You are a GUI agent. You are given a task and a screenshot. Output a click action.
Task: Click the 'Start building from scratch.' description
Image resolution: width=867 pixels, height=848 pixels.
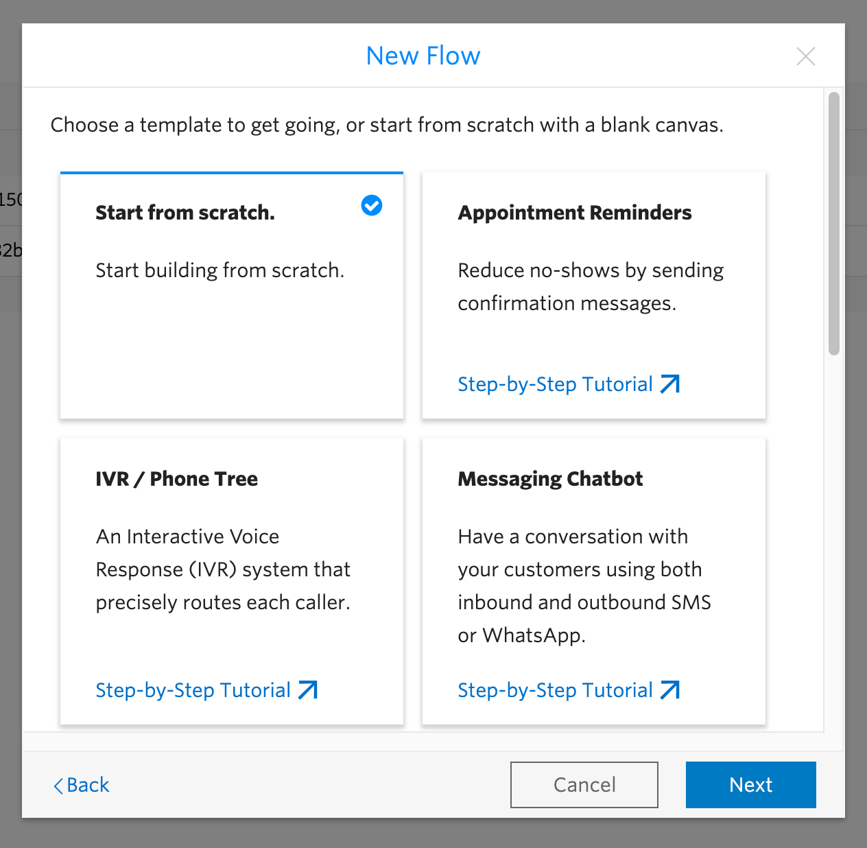[220, 270]
